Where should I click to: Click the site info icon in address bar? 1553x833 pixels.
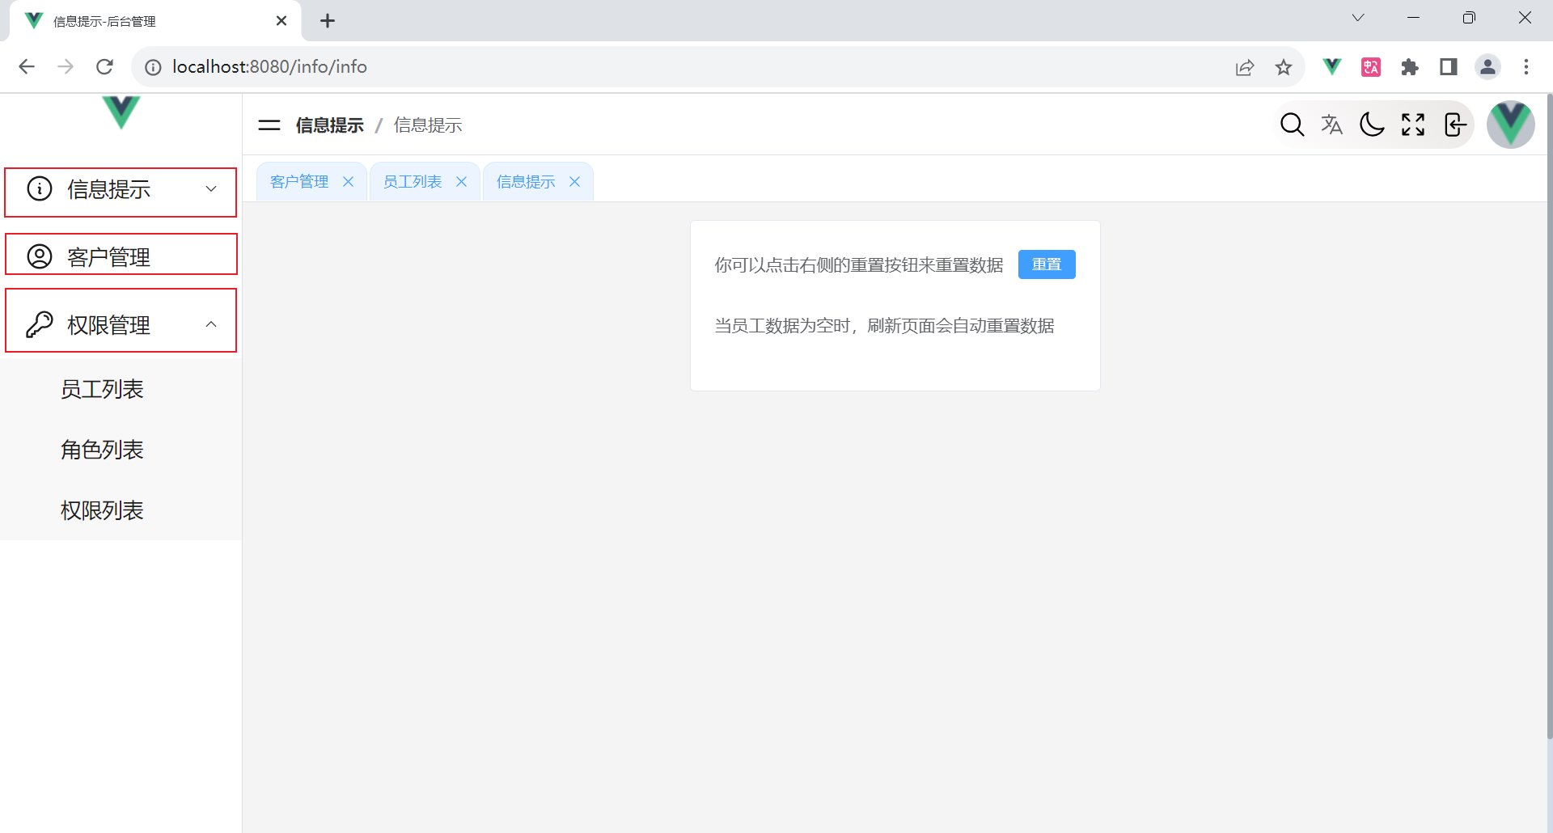tap(153, 67)
